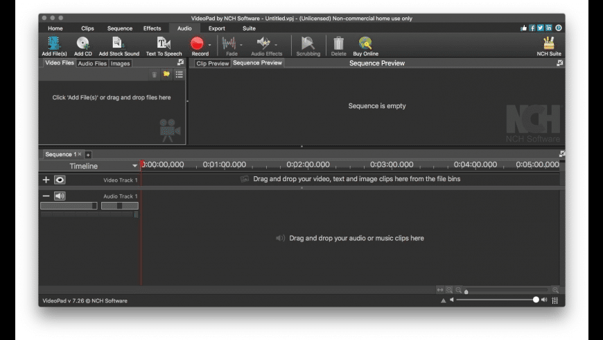Screen dimensions: 603x340
Task: Open the Audio Effects dropdown arrow
Action: 276,45
